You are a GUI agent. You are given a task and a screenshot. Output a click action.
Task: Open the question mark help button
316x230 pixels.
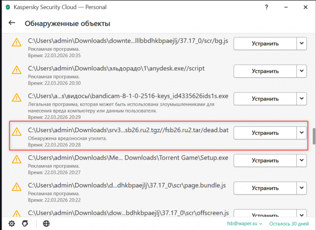(266, 8)
